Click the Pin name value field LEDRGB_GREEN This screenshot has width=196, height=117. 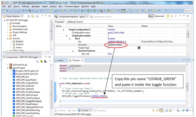115,44
